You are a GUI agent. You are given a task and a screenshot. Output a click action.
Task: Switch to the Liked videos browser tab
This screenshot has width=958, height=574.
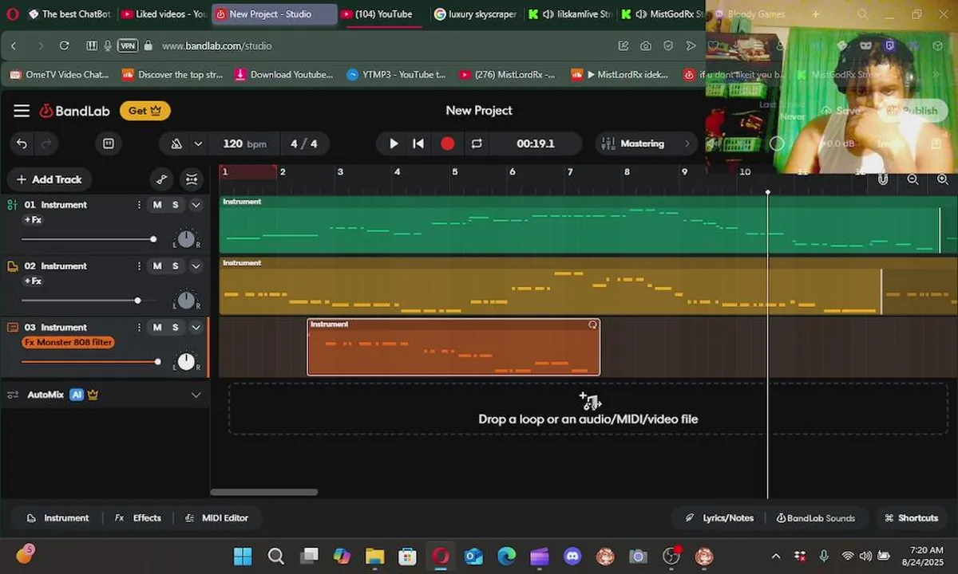click(x=163, y=14)
